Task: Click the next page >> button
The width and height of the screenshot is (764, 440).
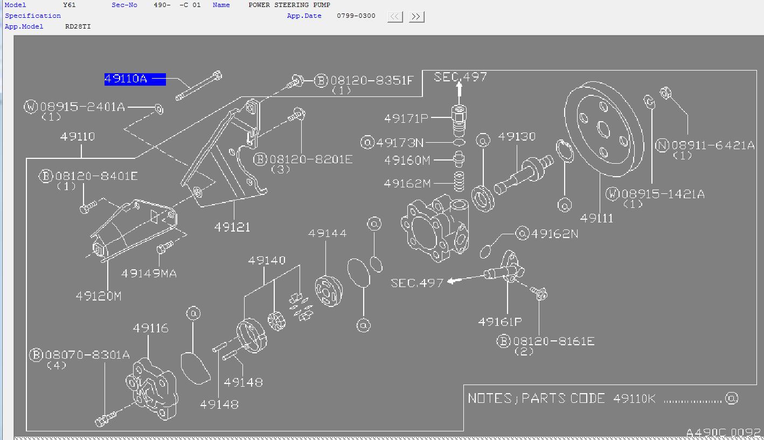Action: tap(416, 17)
